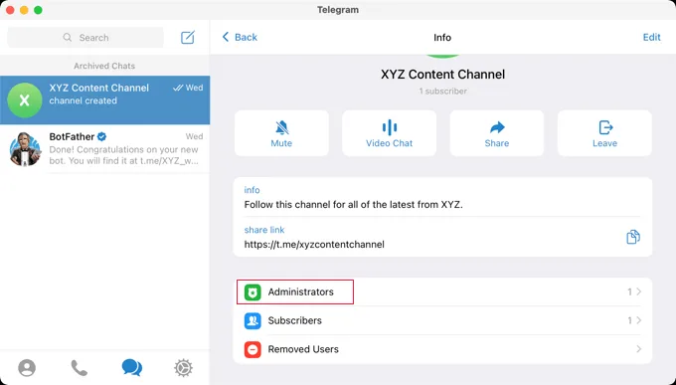This screenshot has height=385, width=676.
Task: Click the compose new message icon
Action: (188, 38)
